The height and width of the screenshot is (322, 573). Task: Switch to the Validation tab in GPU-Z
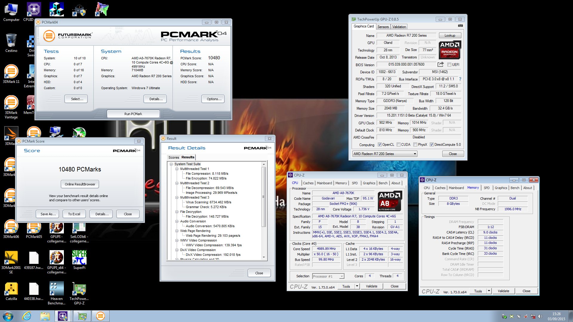(x=399, y=27)
